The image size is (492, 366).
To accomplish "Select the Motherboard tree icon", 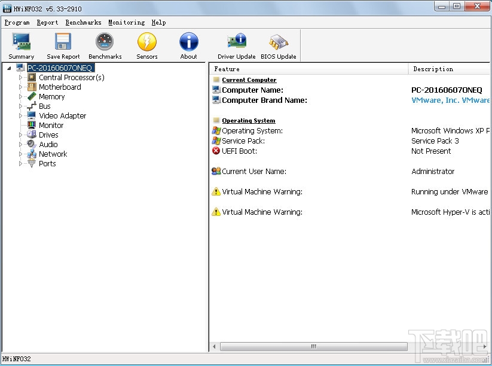I will tap(32, 87).
